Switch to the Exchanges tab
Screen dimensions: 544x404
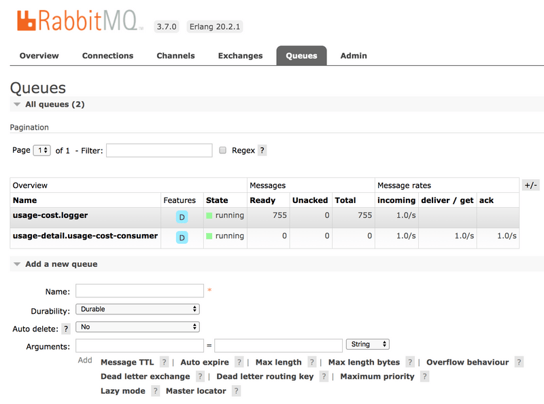click(x=240, y=56)
